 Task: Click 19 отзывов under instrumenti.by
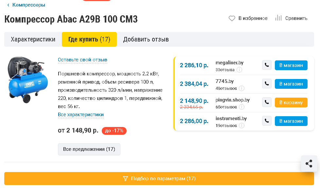(x=226, y=125)
